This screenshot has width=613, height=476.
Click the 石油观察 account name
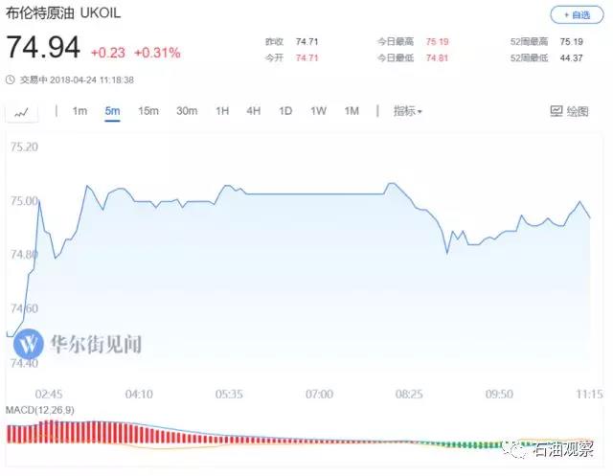tap(563, 447)
